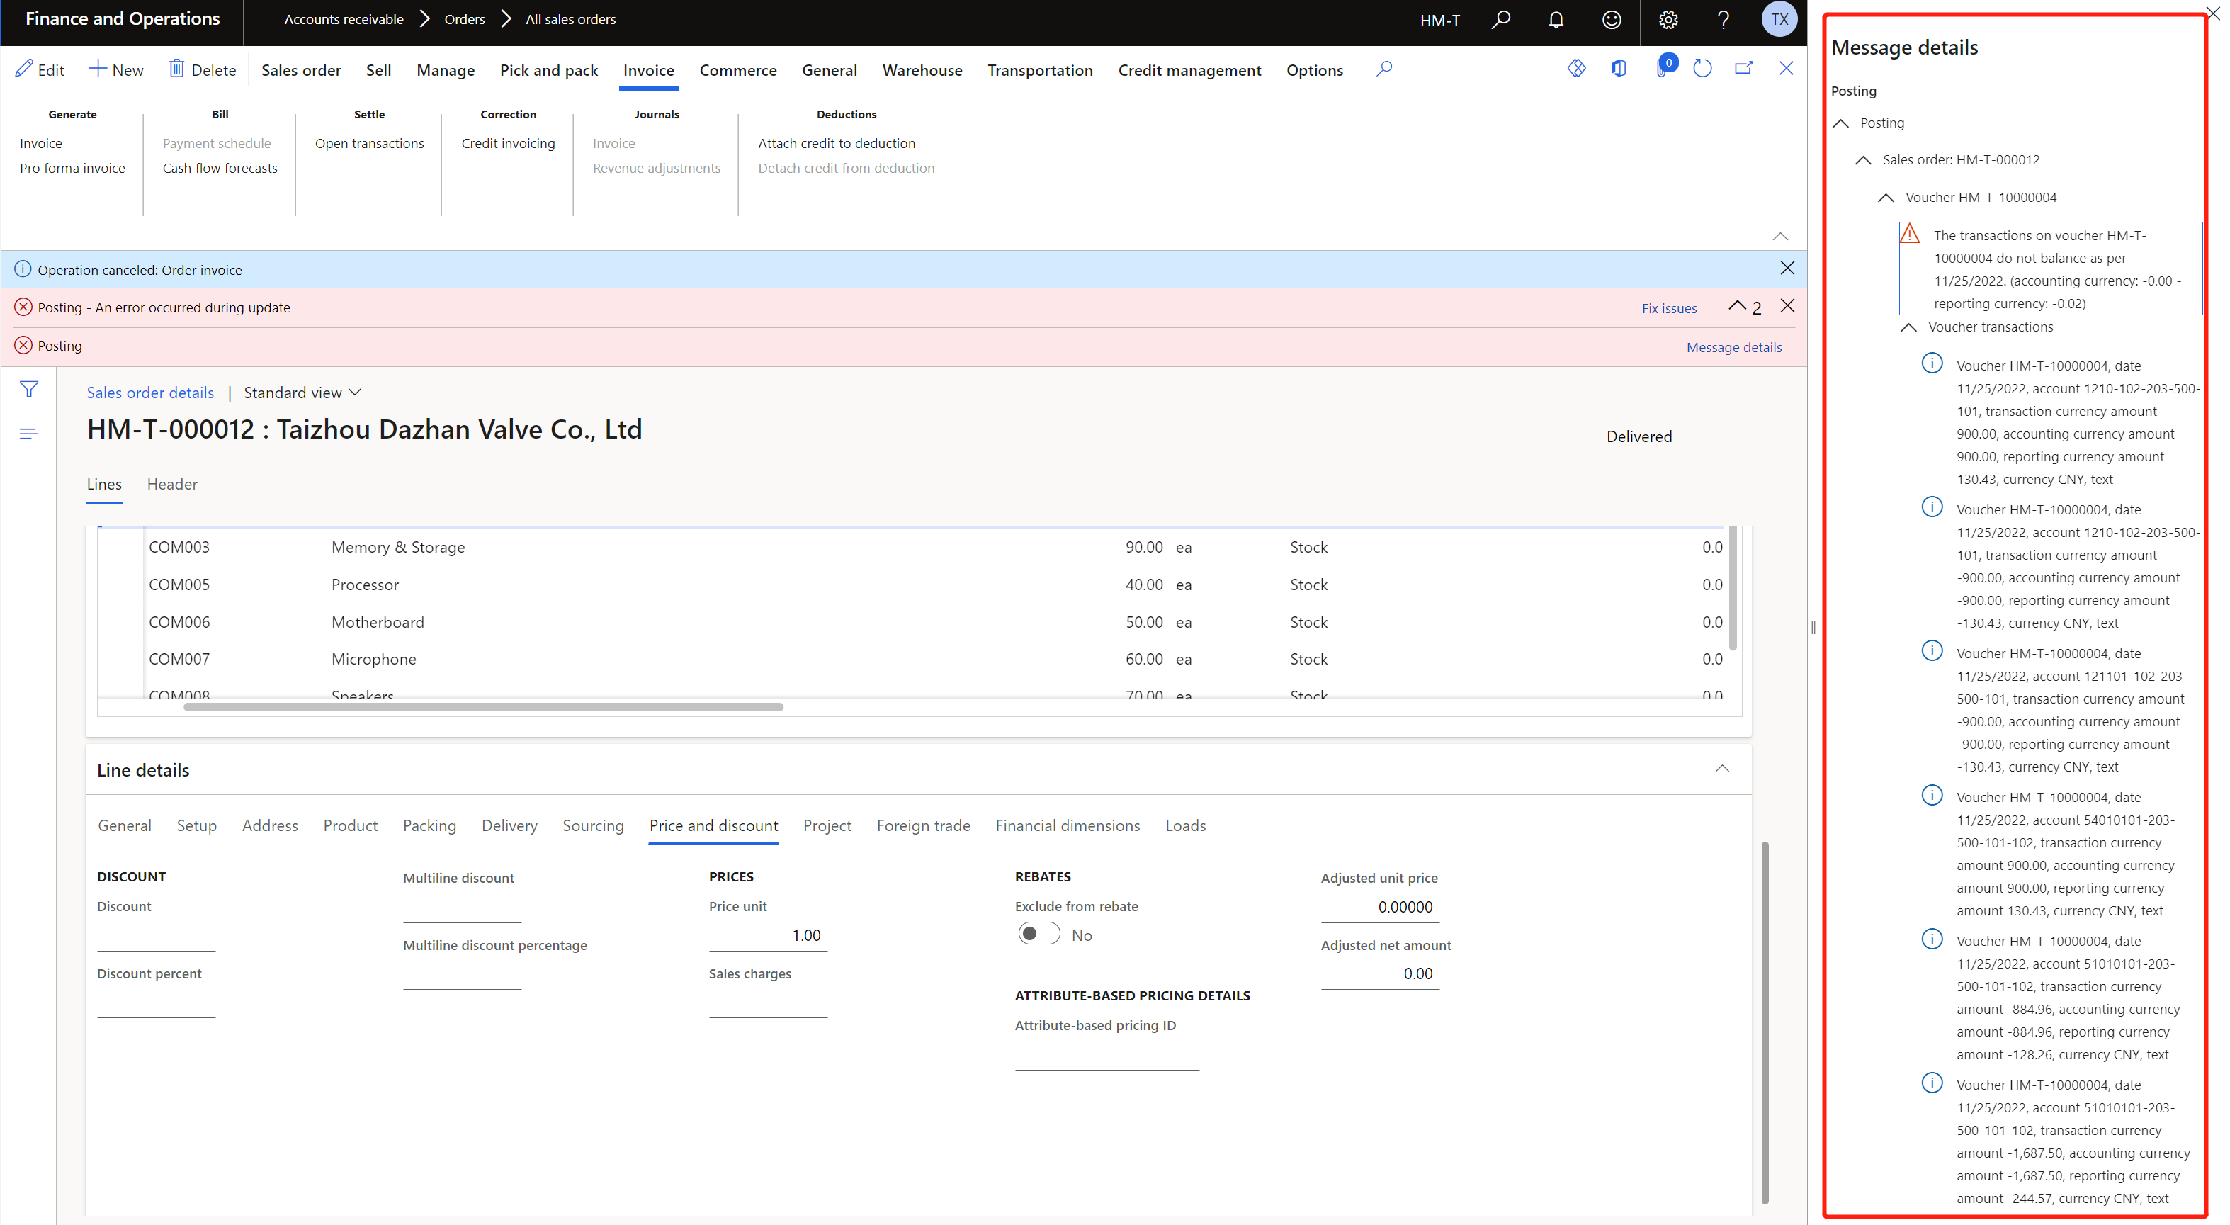Open the Standard view dropdown
Screen dimensions: 2230x1225
point(302,393)
